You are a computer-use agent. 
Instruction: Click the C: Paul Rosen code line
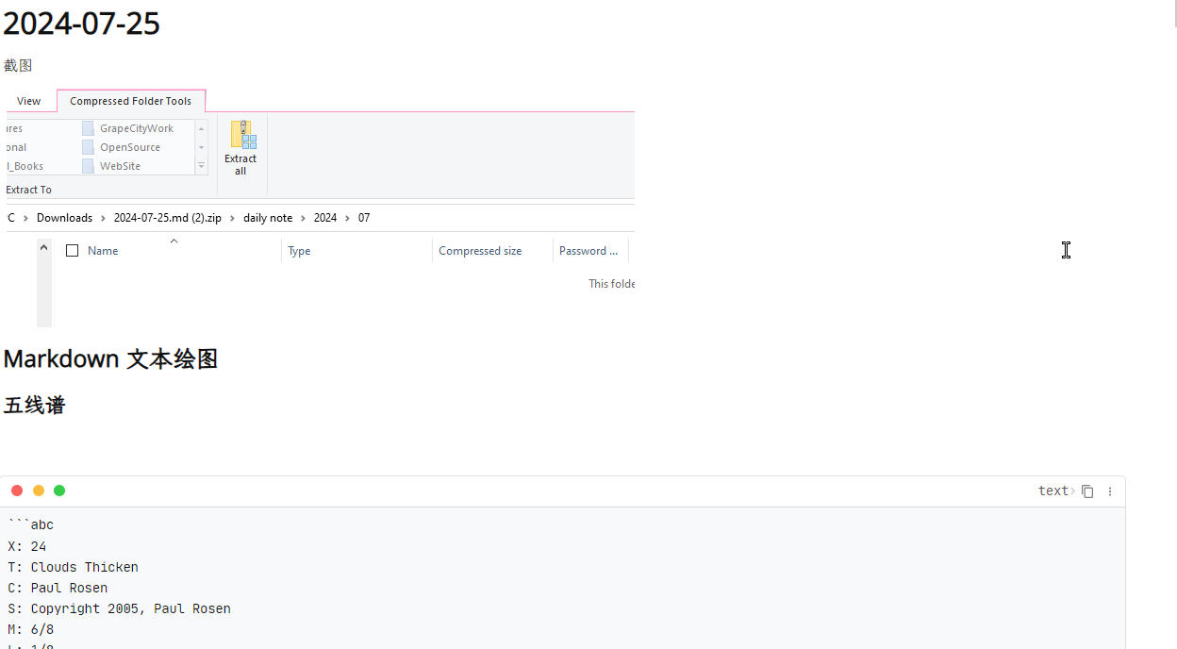point(58,588)
